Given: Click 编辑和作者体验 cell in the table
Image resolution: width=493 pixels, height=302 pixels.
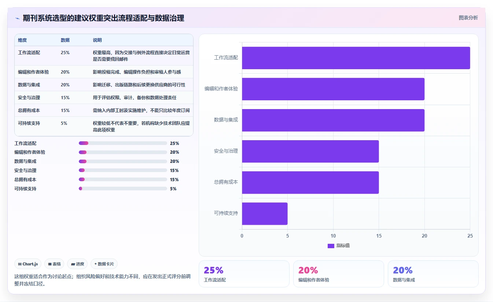Looking at the screenshot, I should tap(33, 72).
